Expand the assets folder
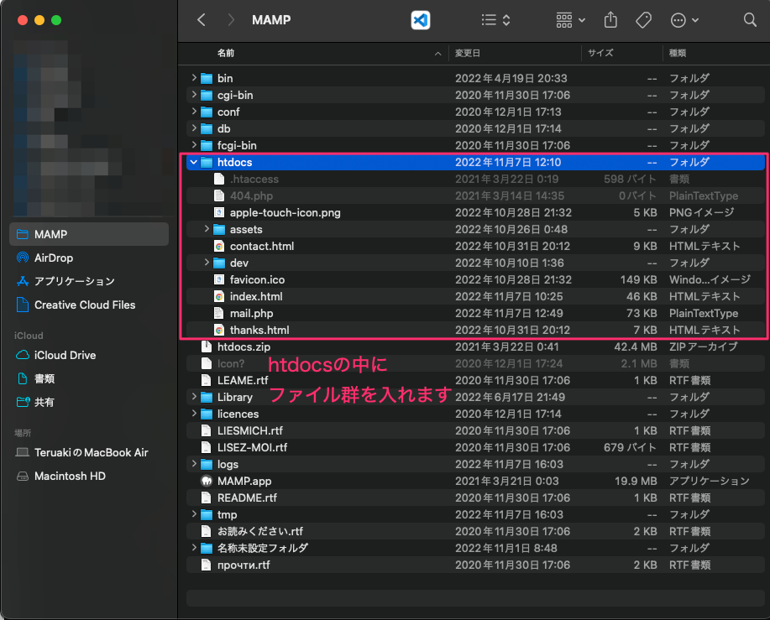This screenshot has width=770, height=620. [207, 229]
